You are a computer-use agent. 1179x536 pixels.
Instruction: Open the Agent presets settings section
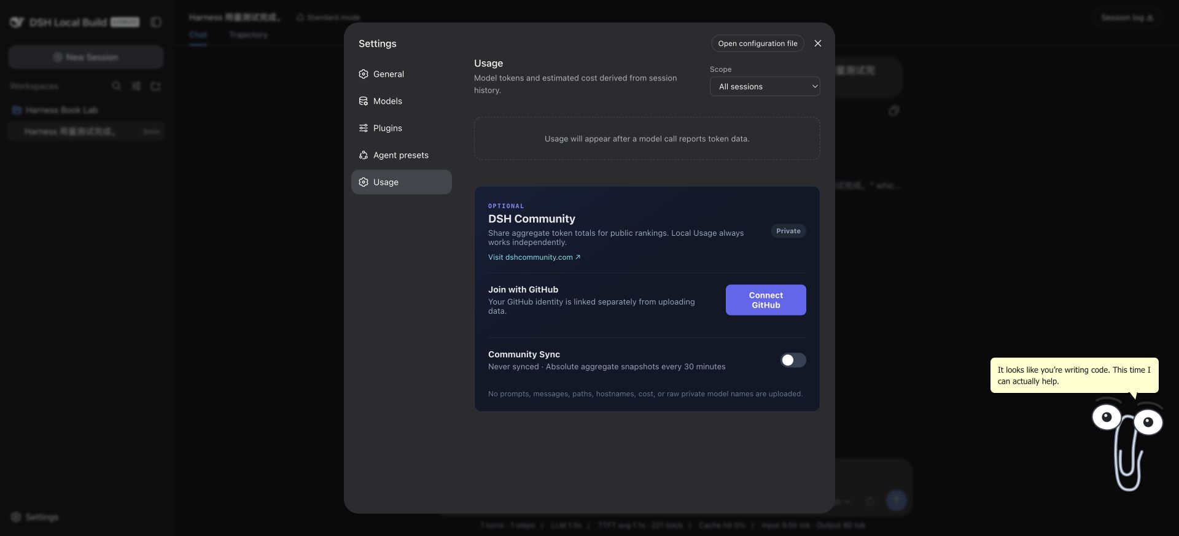(401, 155)
